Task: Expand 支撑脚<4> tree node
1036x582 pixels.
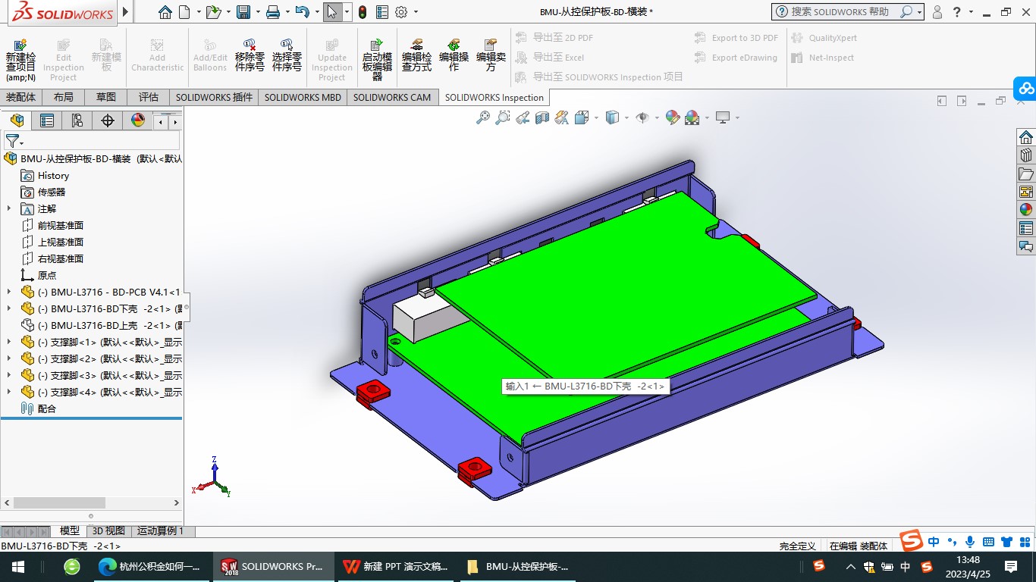Action: coord(9,392)
